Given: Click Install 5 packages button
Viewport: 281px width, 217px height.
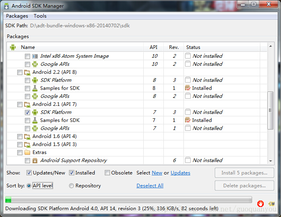Looking at the screenshot, I should [244, 173].
